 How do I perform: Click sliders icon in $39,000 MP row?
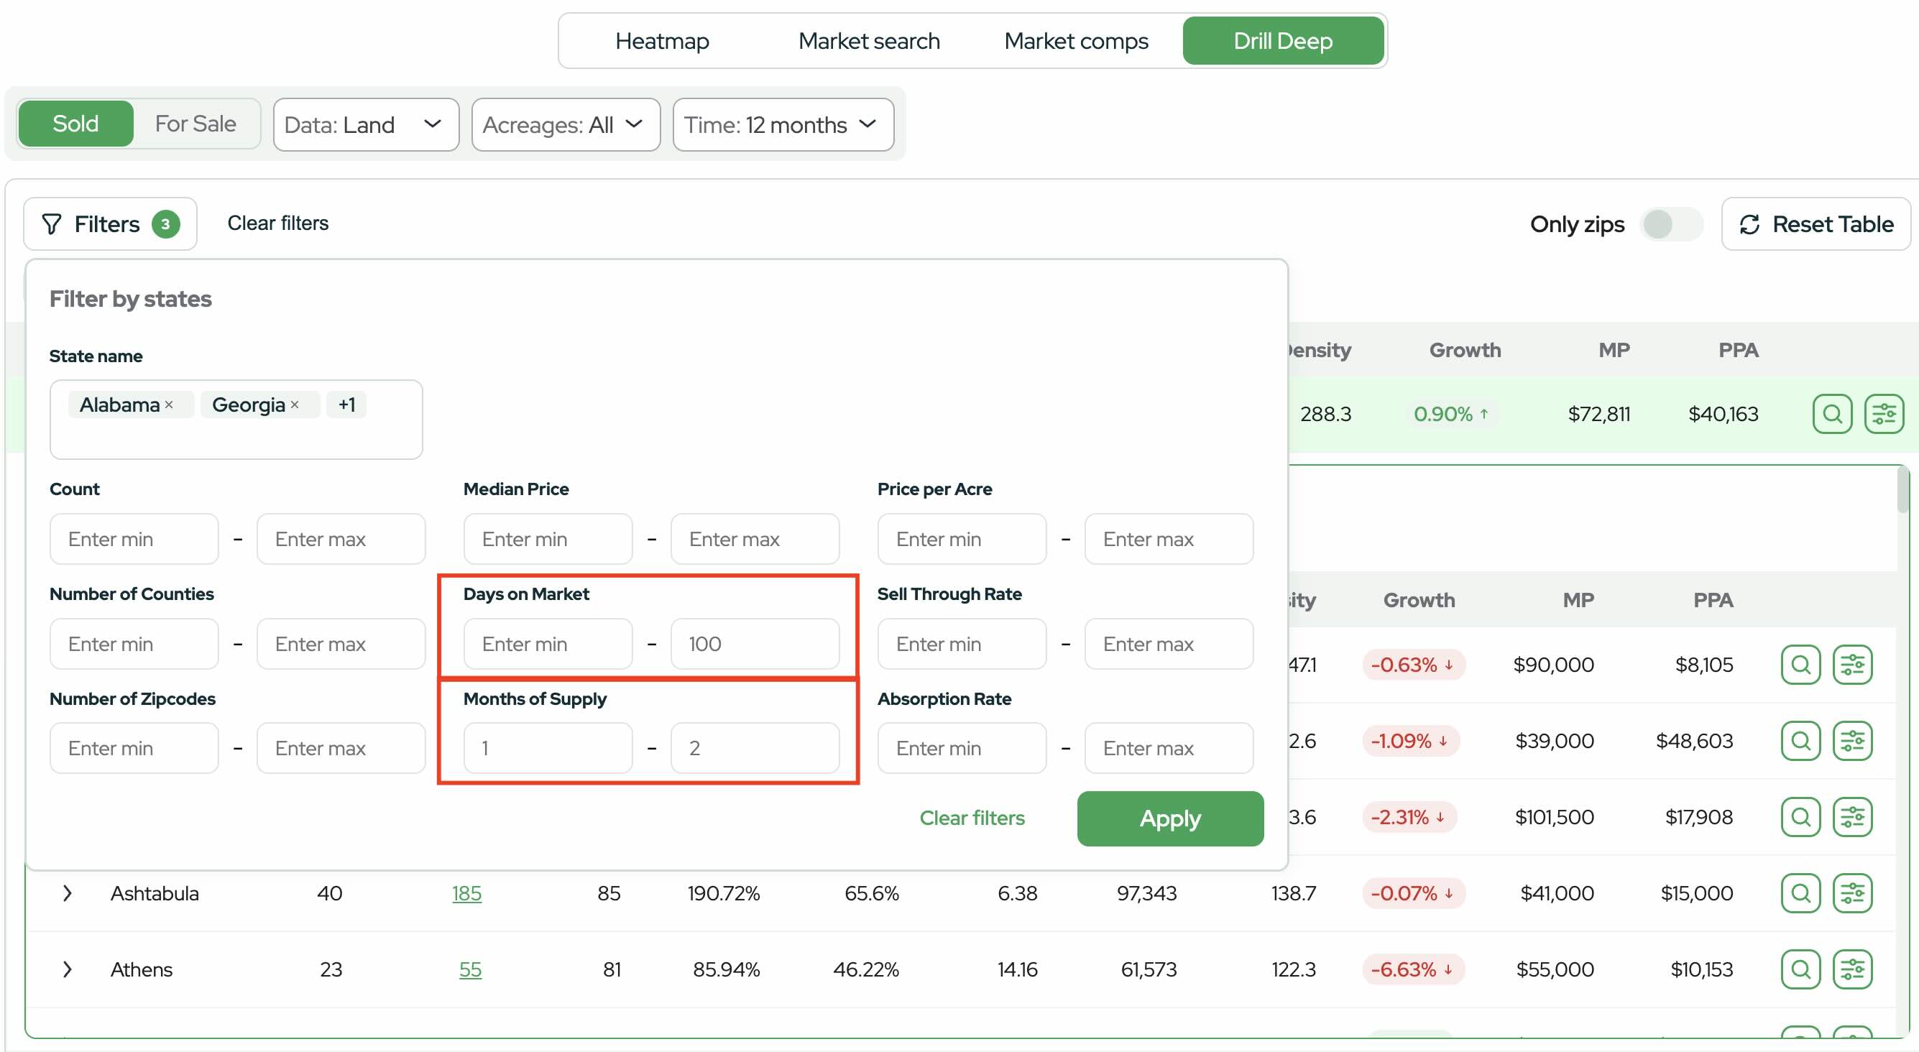(1852, 741)
